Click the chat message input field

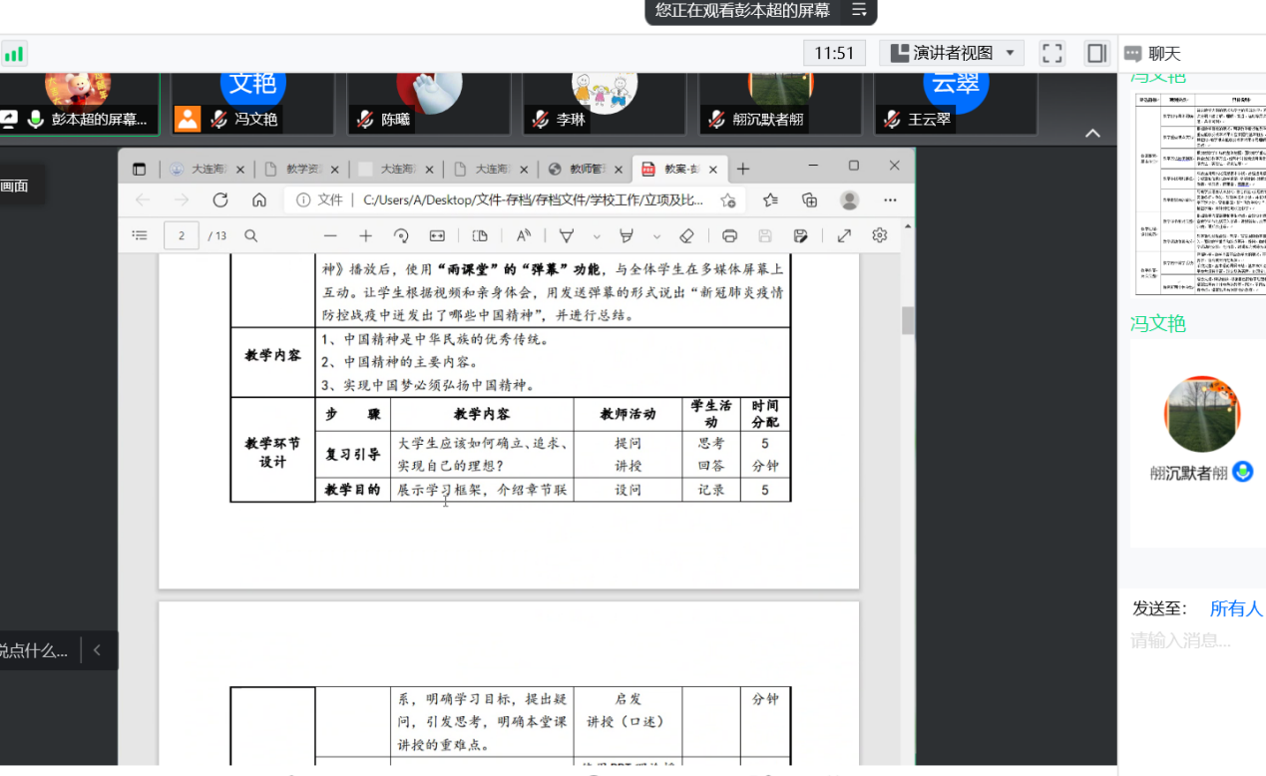1192,640
